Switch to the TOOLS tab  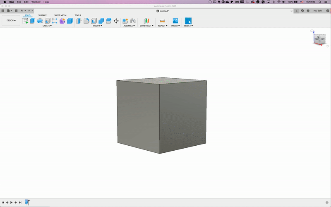pyautogui.click(x=78, y=15)
